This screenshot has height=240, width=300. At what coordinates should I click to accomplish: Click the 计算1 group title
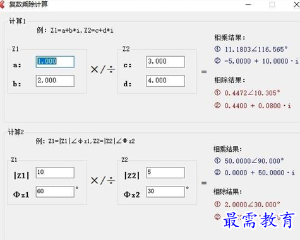[17, 21]
